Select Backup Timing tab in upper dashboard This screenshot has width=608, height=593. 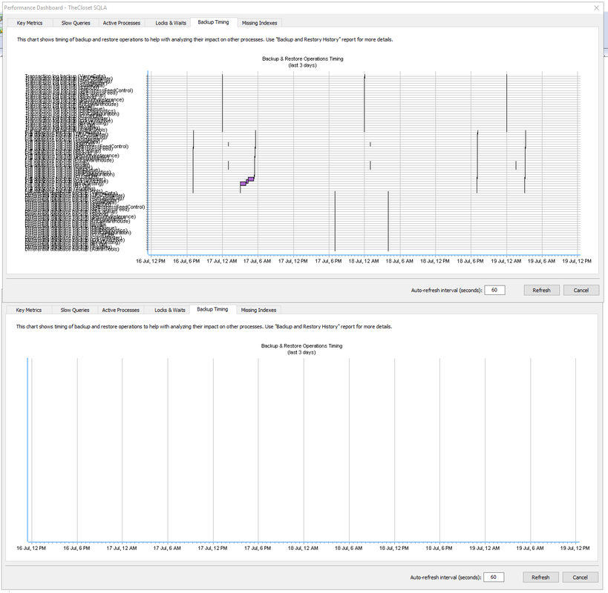coord(213,22)
